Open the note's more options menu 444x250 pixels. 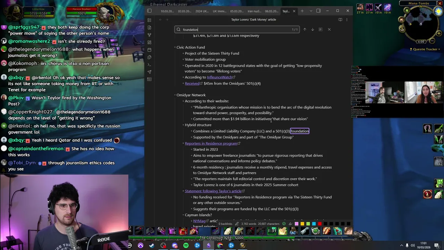click(347, 19)
